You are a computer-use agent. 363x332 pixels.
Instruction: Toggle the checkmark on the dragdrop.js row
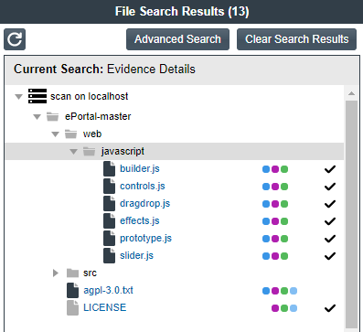[x=330, y=204]
